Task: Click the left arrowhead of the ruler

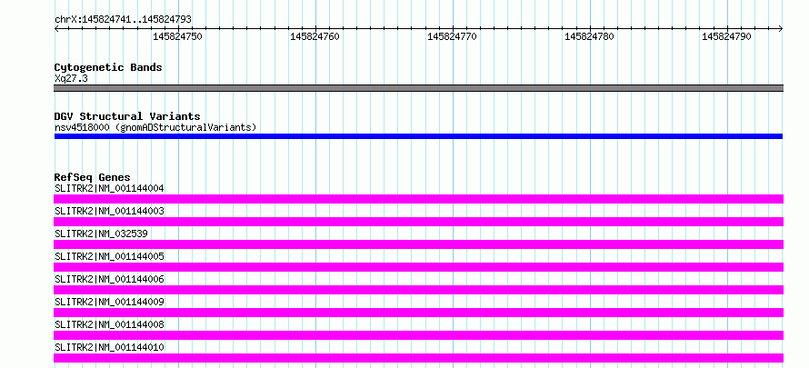Action: pos(56,29)
